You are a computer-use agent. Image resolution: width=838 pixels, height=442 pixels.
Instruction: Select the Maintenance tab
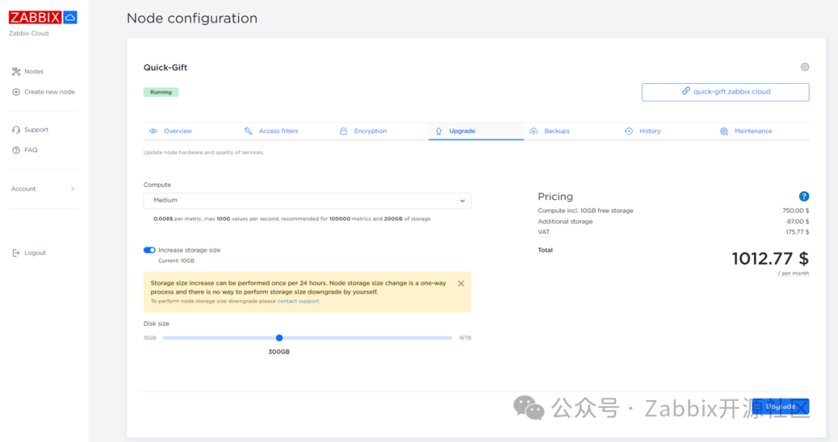point(753,131)
